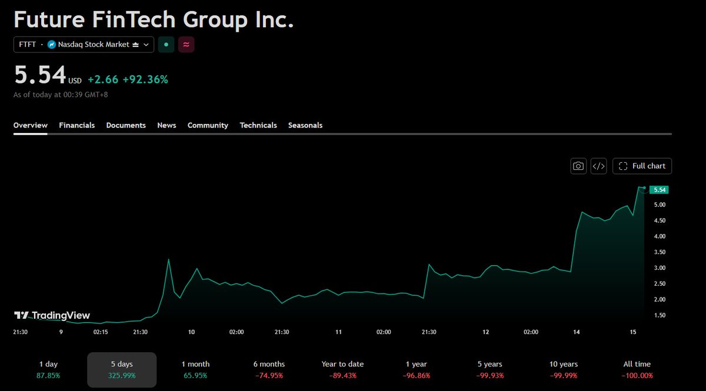Open the Technicals tab
The height and width of the screenshot is (391, 706).
point(258,125)
